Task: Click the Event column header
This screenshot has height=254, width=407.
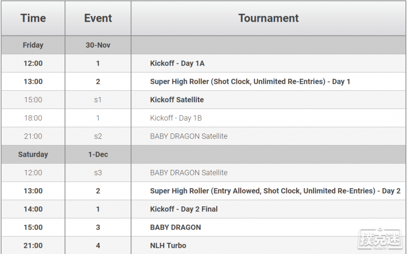Action: click(x=98, y=18)
